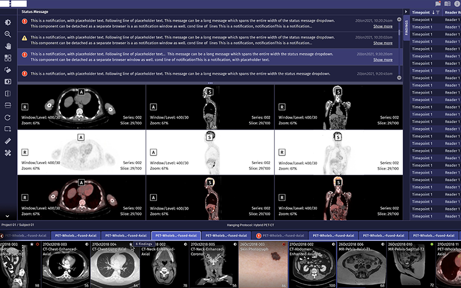Toggle the invert contrast tool
461x288 pixels.
[8, 82]
